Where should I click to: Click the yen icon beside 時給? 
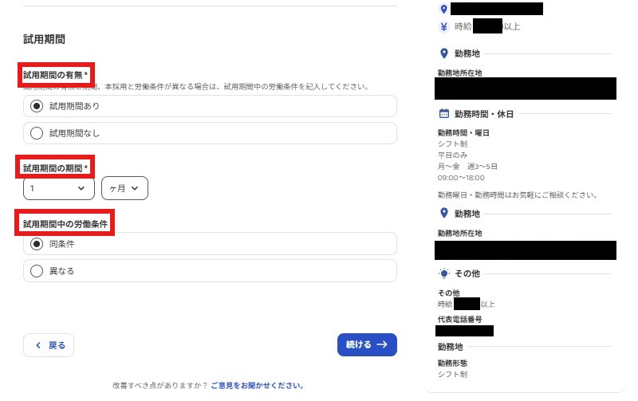(x=444, y=26)
